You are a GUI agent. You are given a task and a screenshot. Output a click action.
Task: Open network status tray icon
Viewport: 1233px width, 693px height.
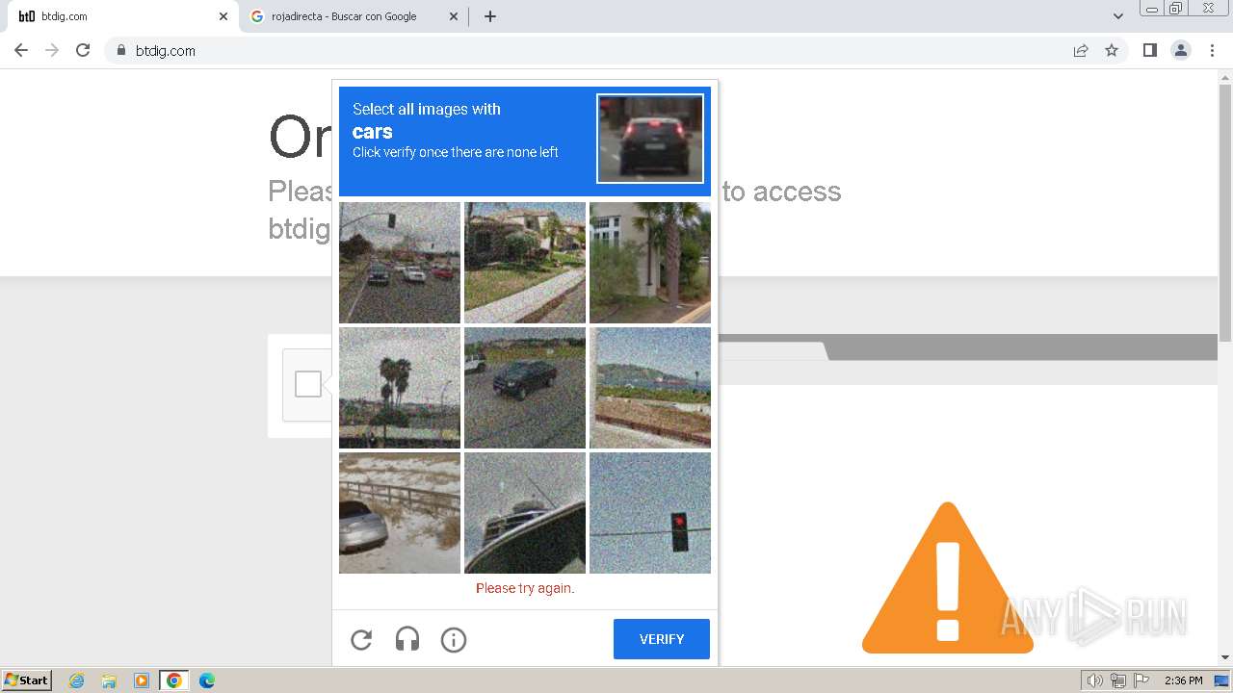[1118, 680]
